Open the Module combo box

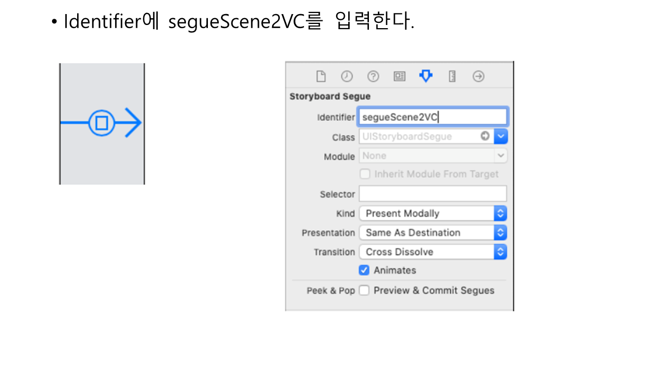(433, 156)
